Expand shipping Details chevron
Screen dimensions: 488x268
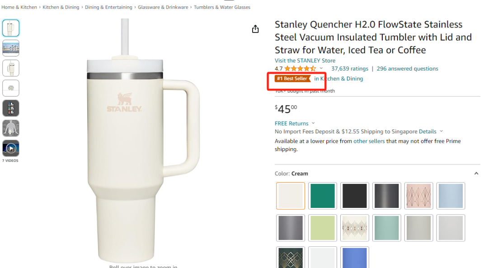(441, 132)
